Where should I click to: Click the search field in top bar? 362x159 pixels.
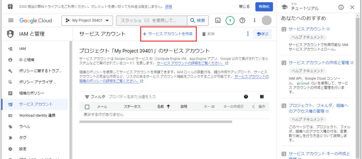click(151, 21)
